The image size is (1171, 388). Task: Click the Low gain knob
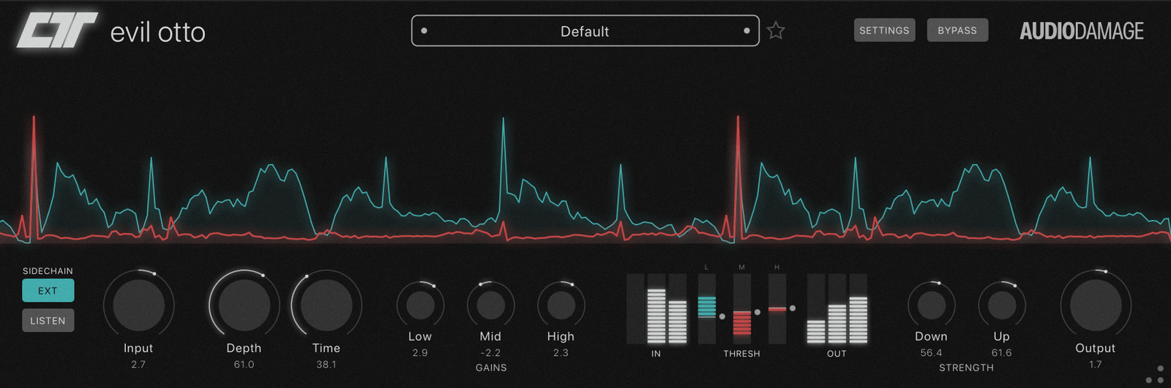[420, 305]
